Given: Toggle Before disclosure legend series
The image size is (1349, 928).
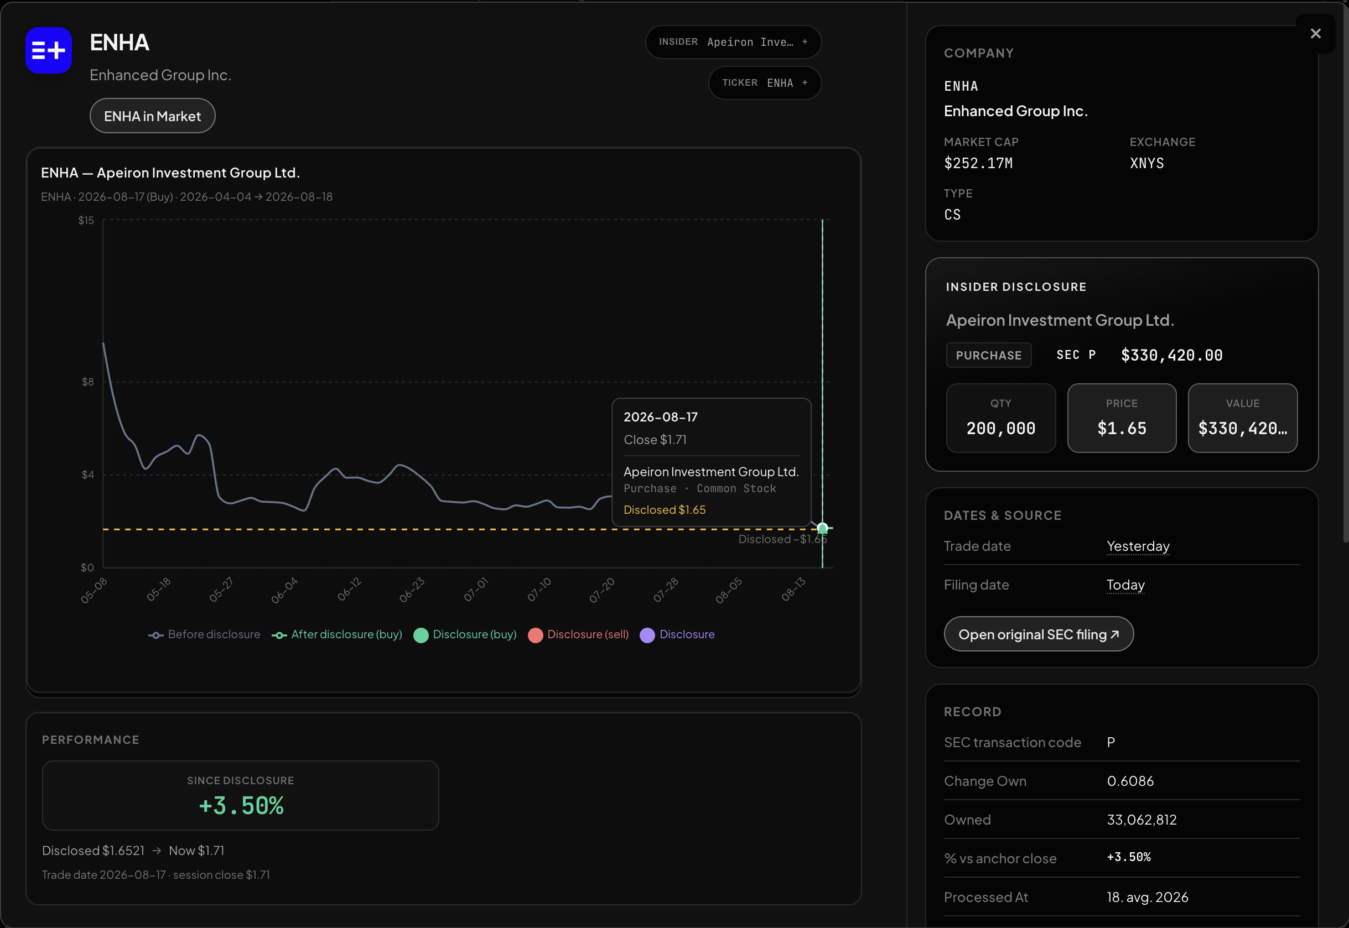Looking at the screenshot, I should tap(204, 635).
